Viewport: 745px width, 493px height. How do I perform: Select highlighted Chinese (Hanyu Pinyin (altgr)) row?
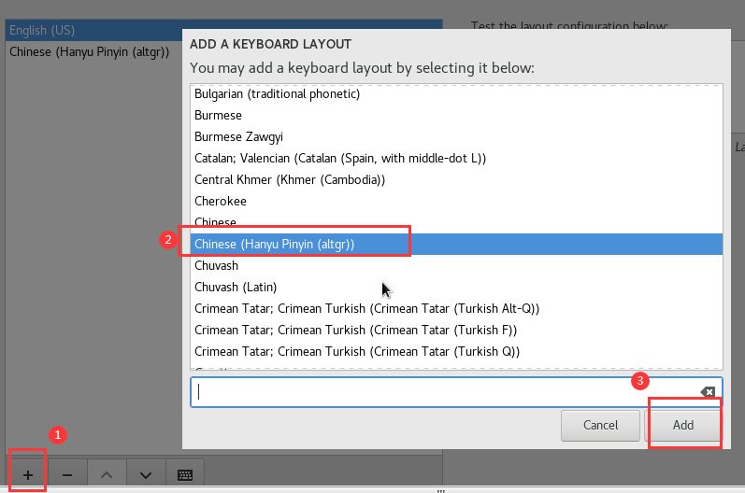pyautogui.click(x=275, y=244)
